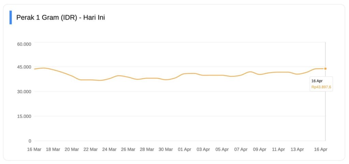
Task: Select the 18 Mar date label
Action: click(53, 149)
